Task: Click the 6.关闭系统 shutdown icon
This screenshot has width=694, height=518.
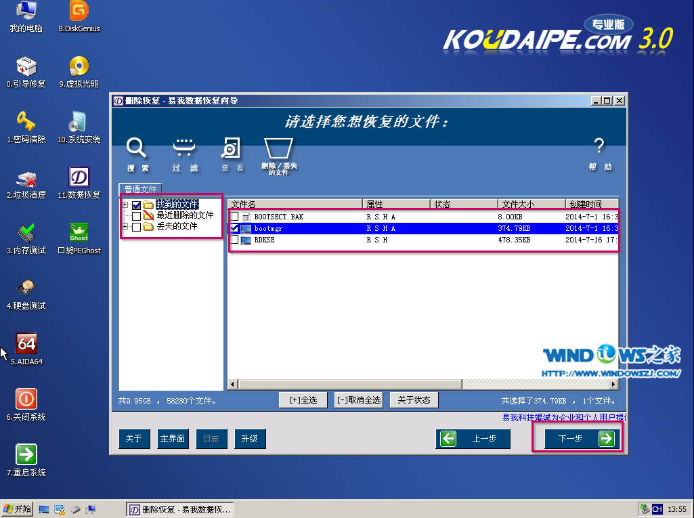Action: coord(26,400)
